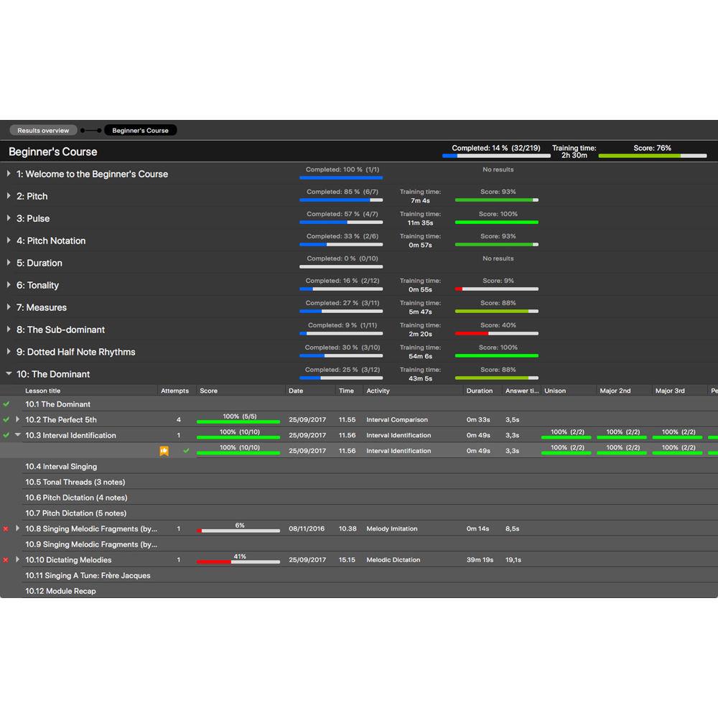
Task: Select the Beginner's Course breadcrumb
Action: coord(140,131)
